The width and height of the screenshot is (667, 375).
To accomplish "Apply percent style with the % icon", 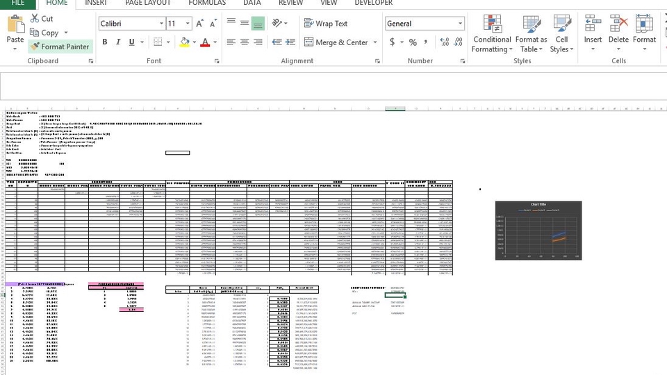I will [x=413, y=42].
